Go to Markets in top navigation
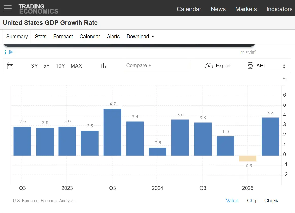Image resolution: width=295 pixels, height=213 pixels. coord(246,9)
